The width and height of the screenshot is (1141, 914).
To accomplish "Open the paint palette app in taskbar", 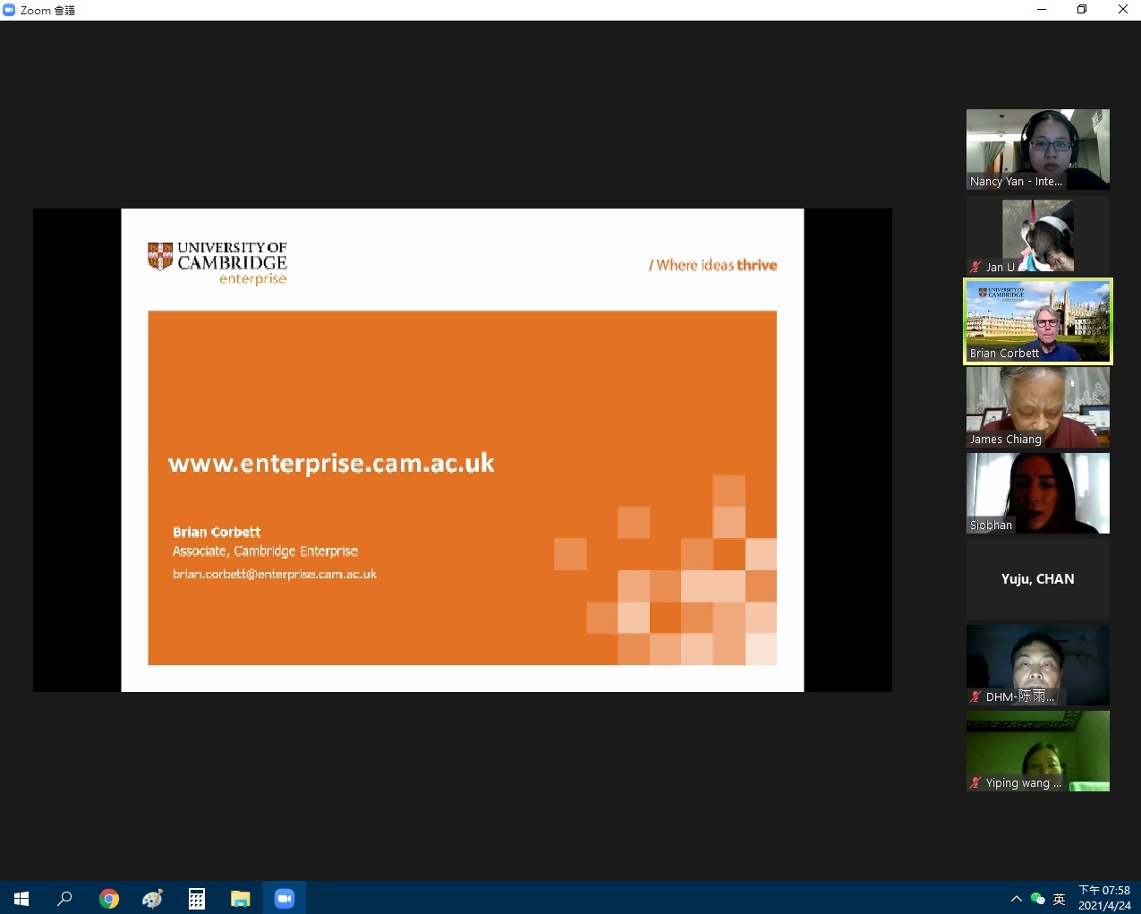I will [153, 898].
